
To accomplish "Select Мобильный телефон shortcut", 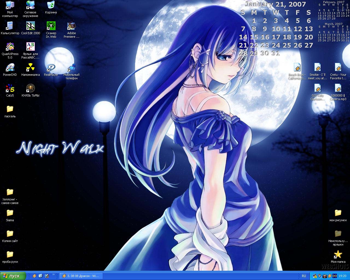I will pos(71,71).
